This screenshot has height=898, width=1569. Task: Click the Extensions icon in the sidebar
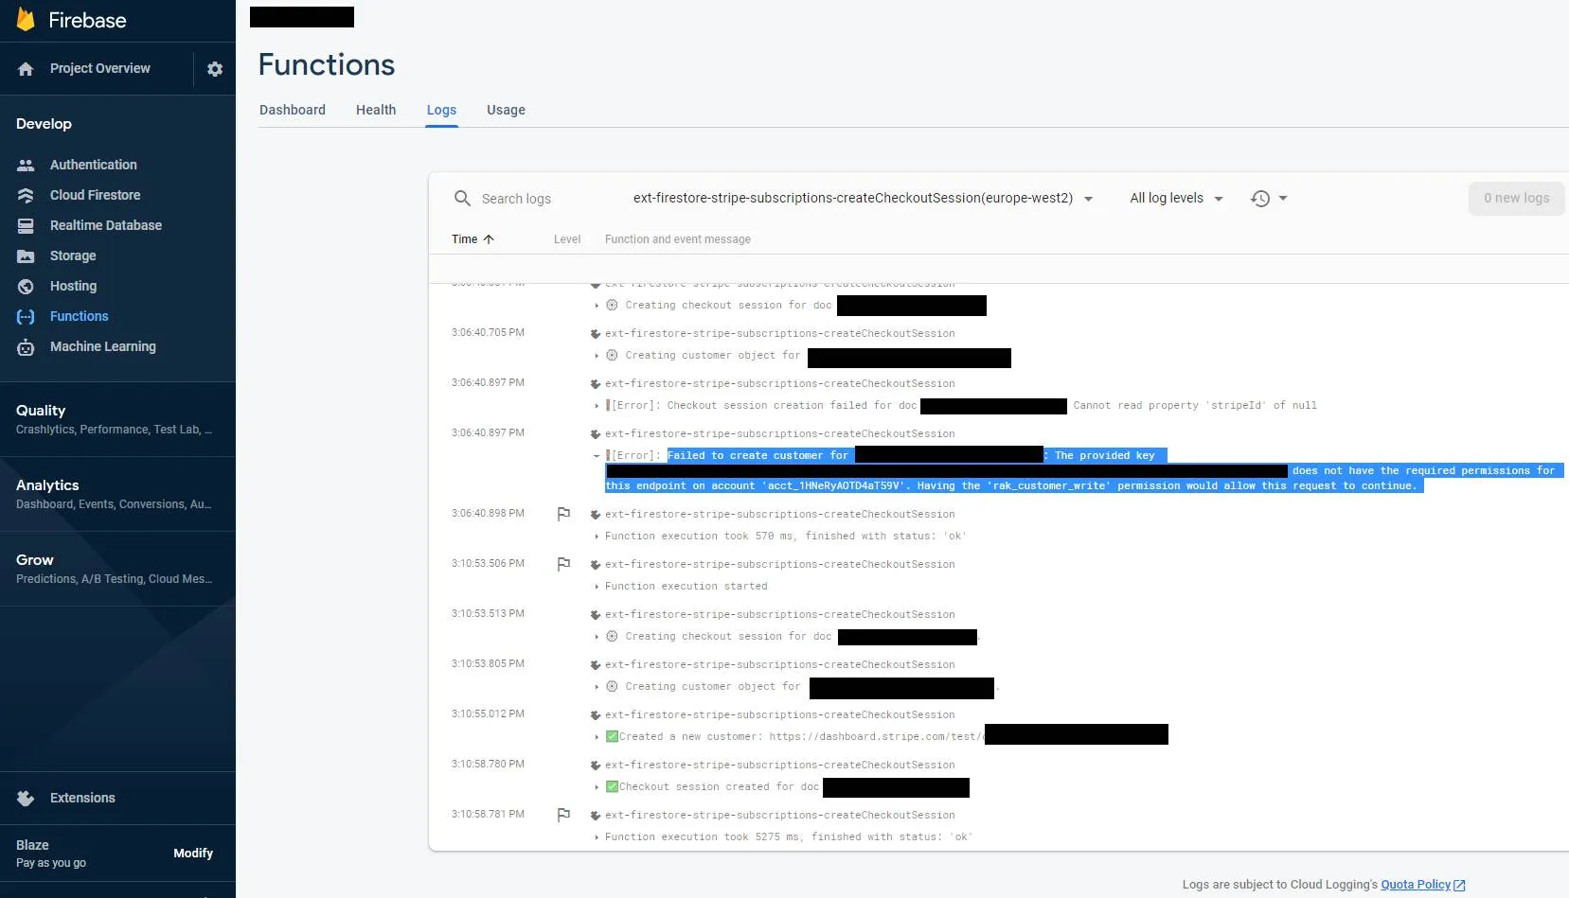26,798
